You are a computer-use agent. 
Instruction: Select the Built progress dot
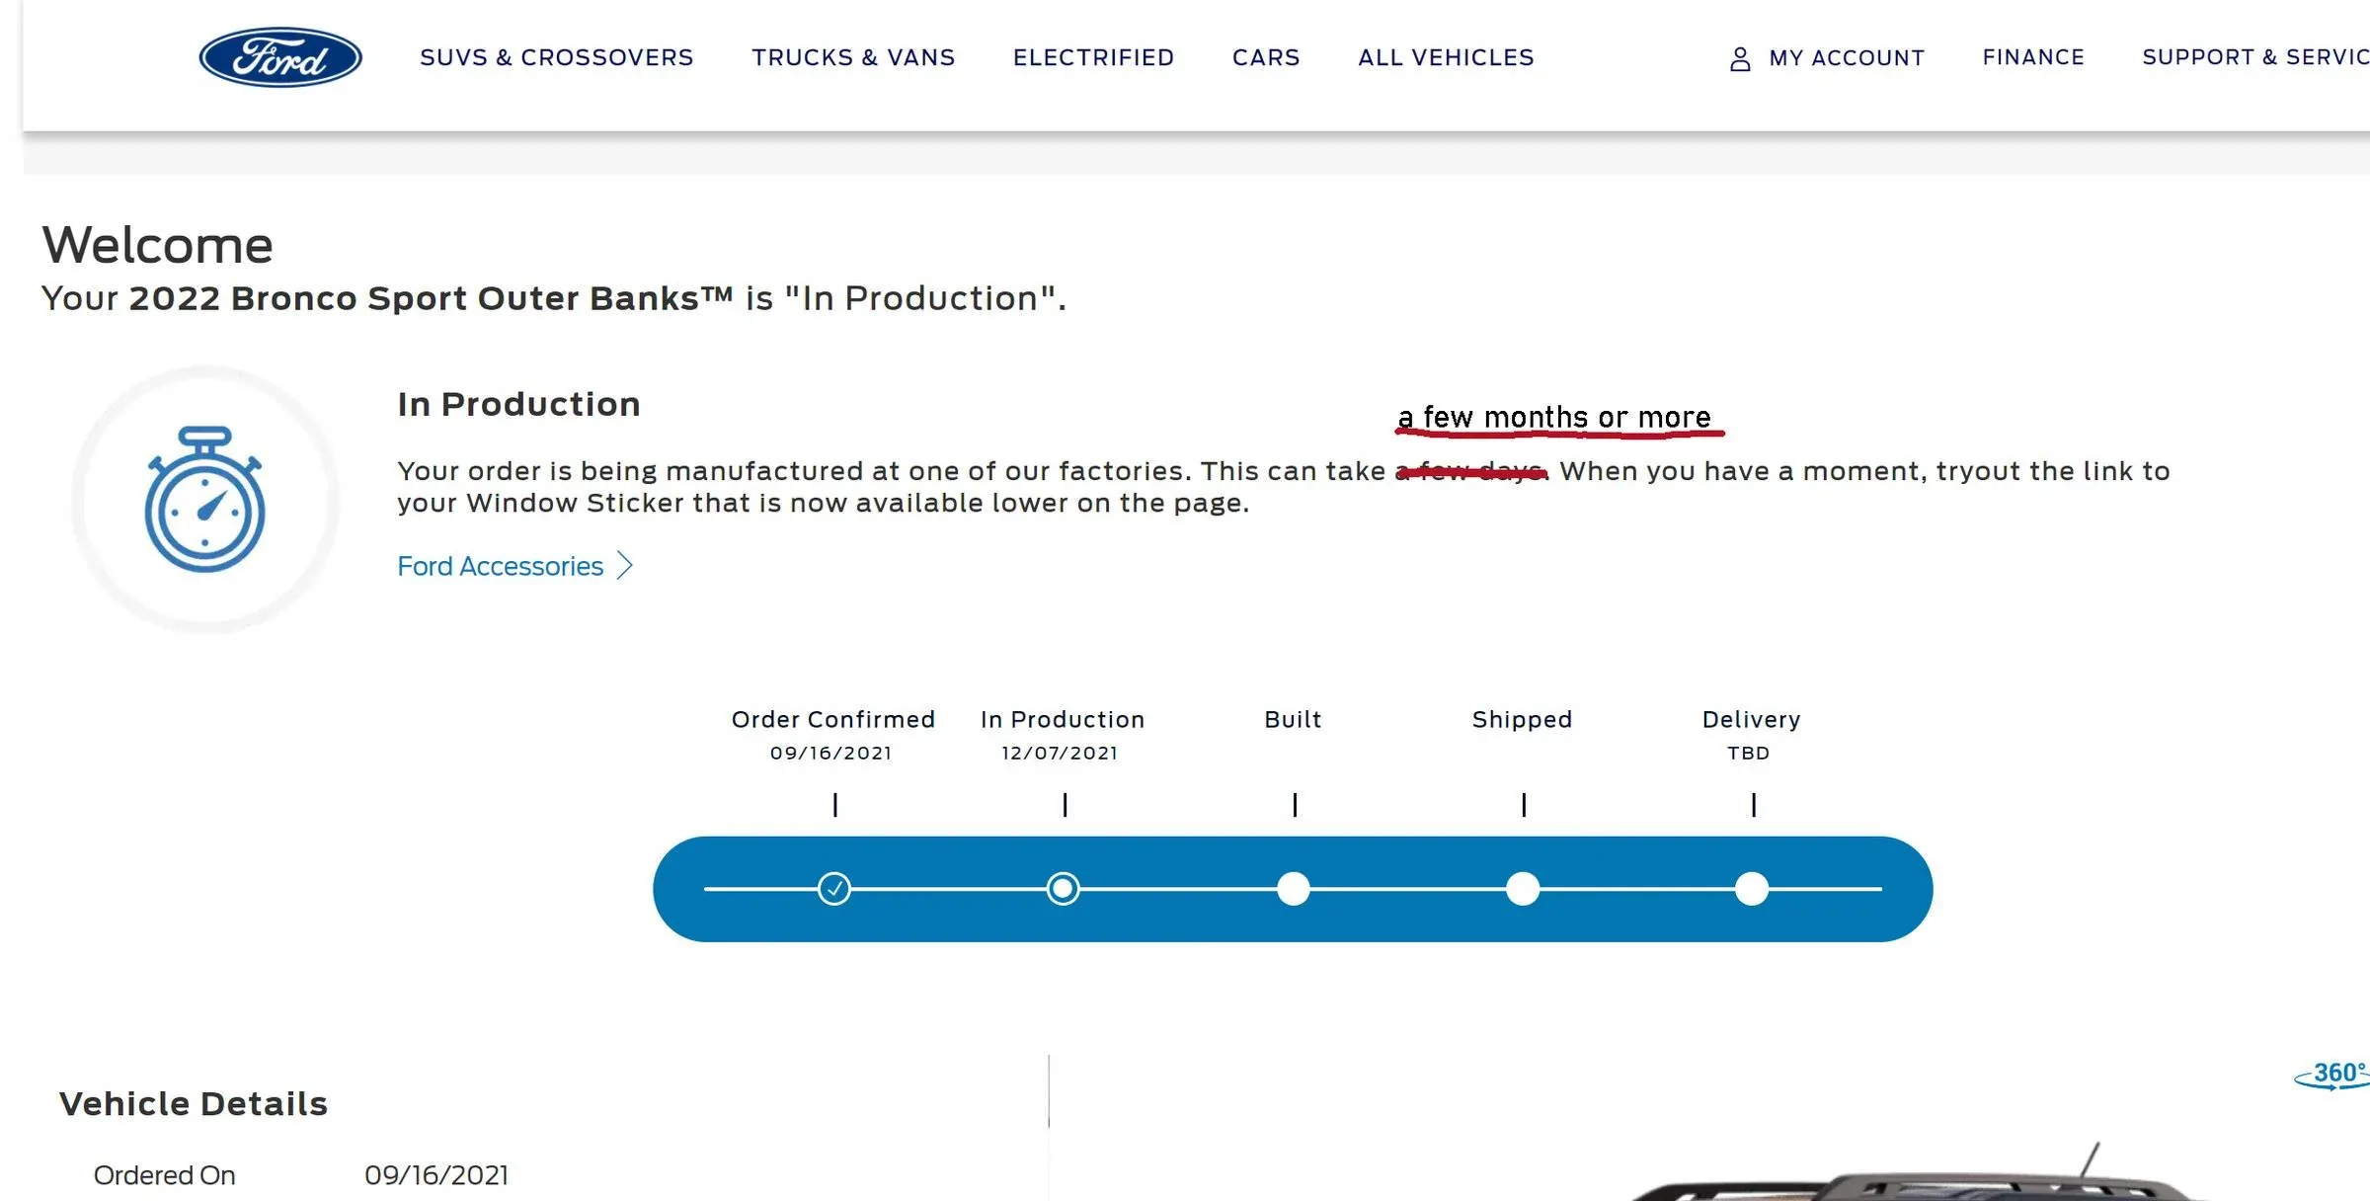1293,889
